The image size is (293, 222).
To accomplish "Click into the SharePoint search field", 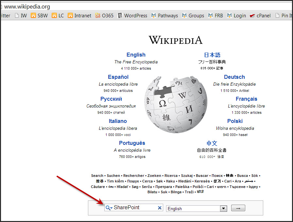I will 134,208.
